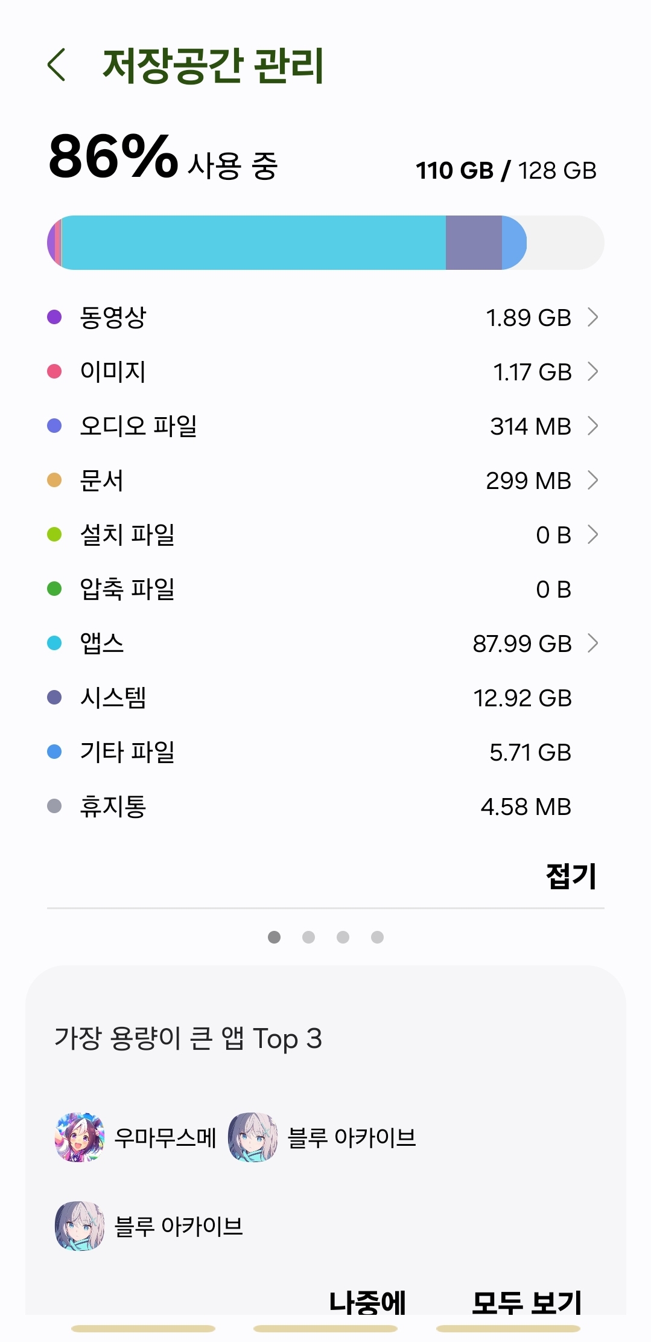Viewport: 651px width, 1342px height.
Task: Tap the cyan dot beside 앱스
Action: pos(54,643)
